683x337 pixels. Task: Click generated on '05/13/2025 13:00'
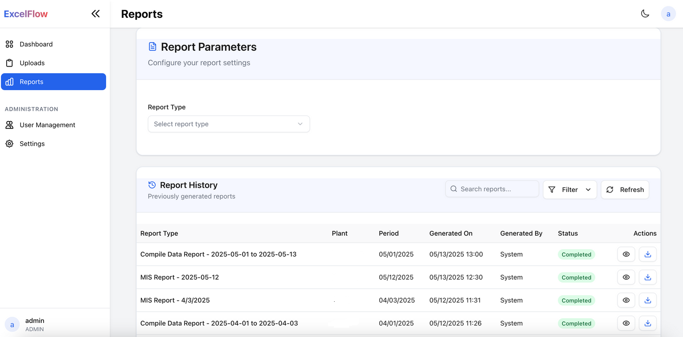tap(456, 254)
